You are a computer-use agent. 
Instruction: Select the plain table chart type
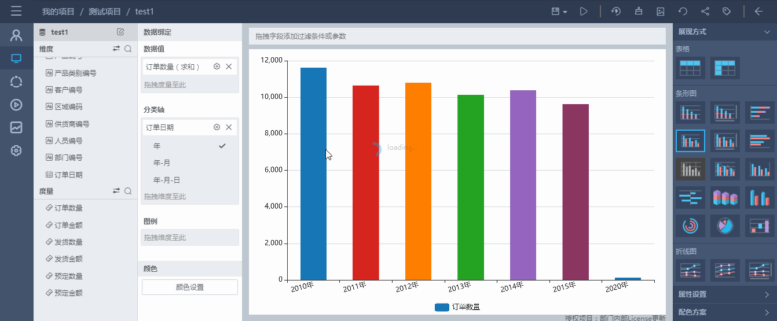[690, 68]
